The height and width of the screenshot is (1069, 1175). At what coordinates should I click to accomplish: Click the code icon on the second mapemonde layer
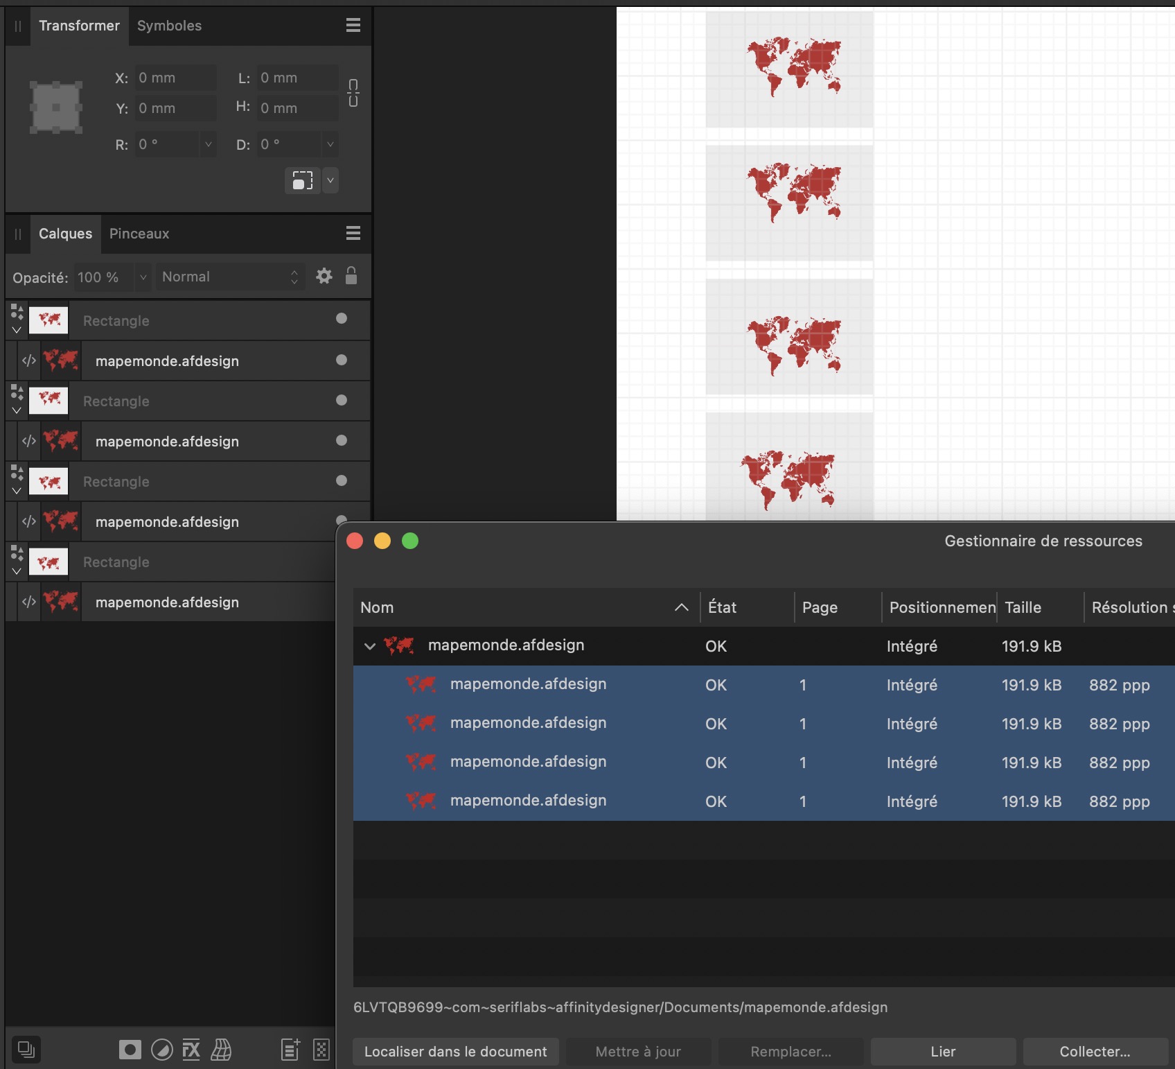pyautogui.click(x=29, y=441)
